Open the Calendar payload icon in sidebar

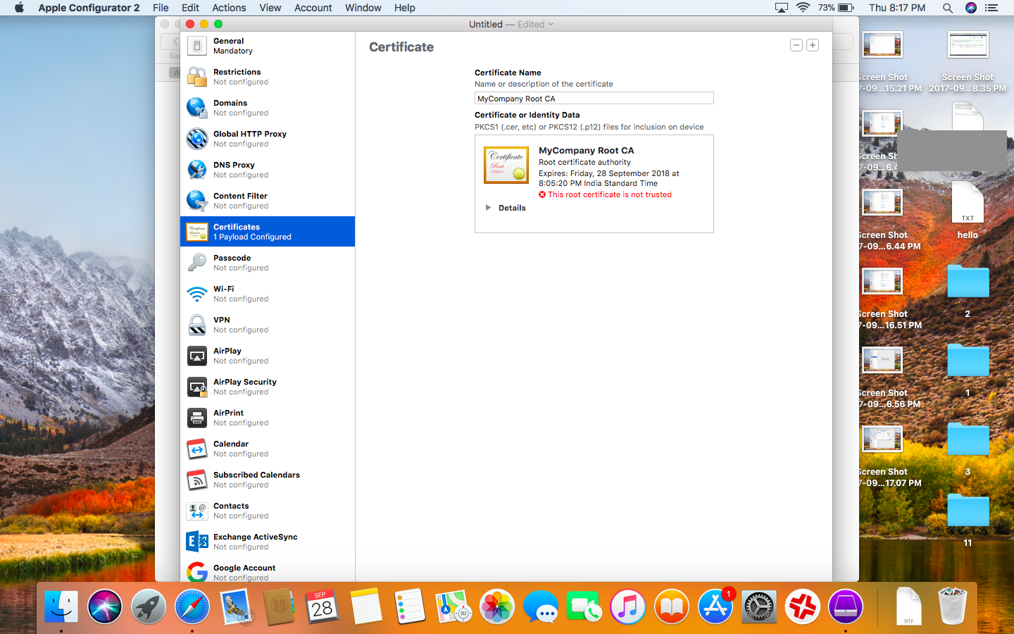coord(197,449)
